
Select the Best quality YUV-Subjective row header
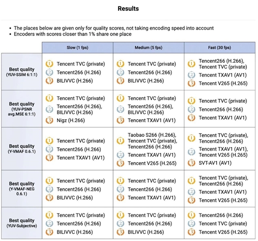[x=21, y=223]
